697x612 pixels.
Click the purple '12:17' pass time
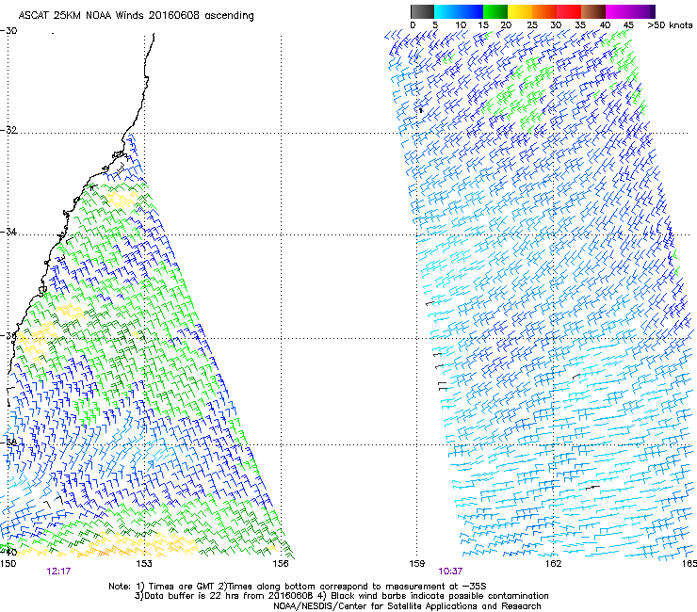click(58, 572)
